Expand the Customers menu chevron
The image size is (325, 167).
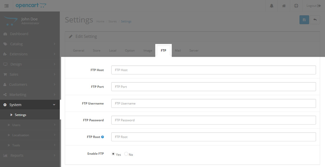(x=54, y=84)
